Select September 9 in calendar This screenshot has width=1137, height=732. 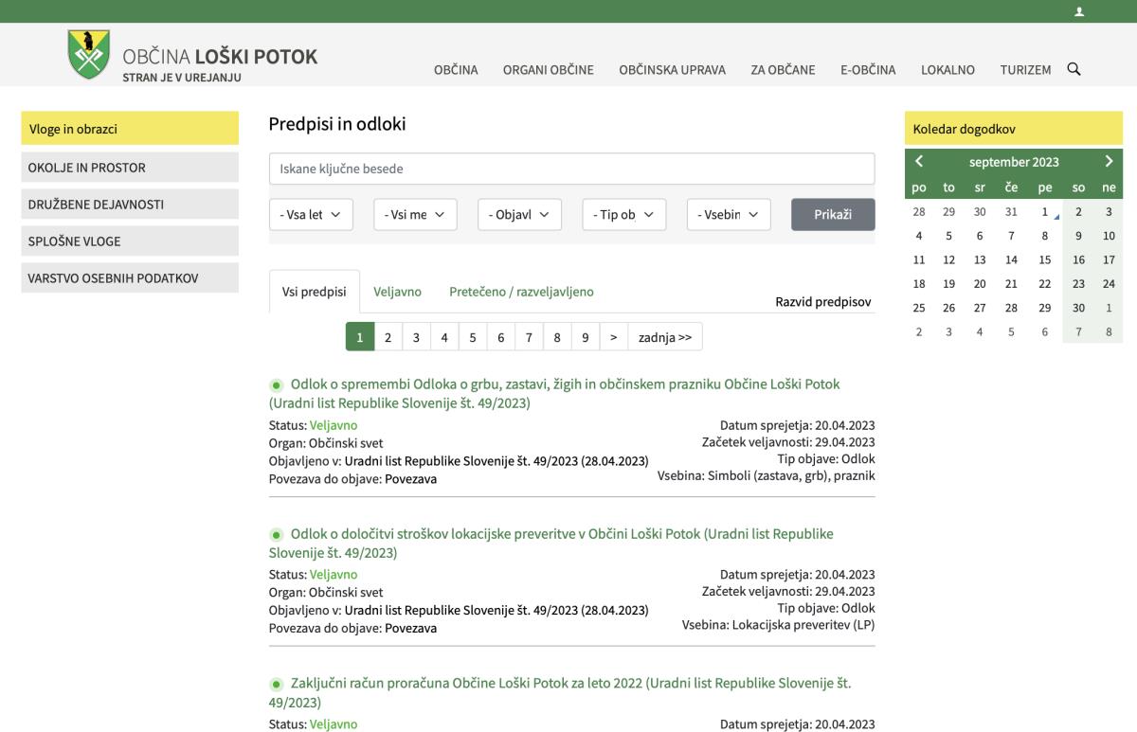(1078, 235)
